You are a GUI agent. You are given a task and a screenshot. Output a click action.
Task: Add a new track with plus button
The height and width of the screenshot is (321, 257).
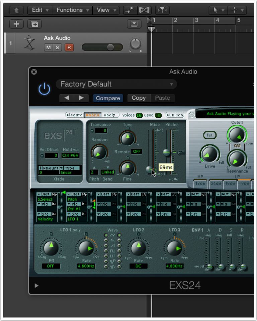16,24
